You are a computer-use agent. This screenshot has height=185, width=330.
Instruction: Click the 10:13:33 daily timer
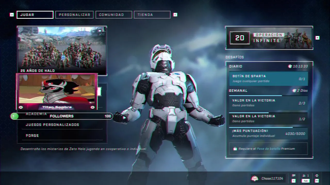(300, 66)
